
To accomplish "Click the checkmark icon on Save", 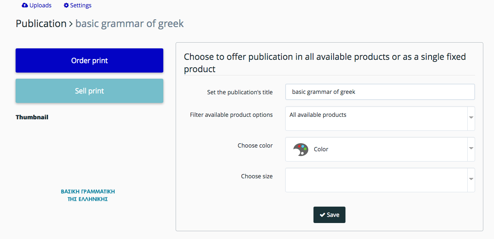I will [x=322, y=215].
